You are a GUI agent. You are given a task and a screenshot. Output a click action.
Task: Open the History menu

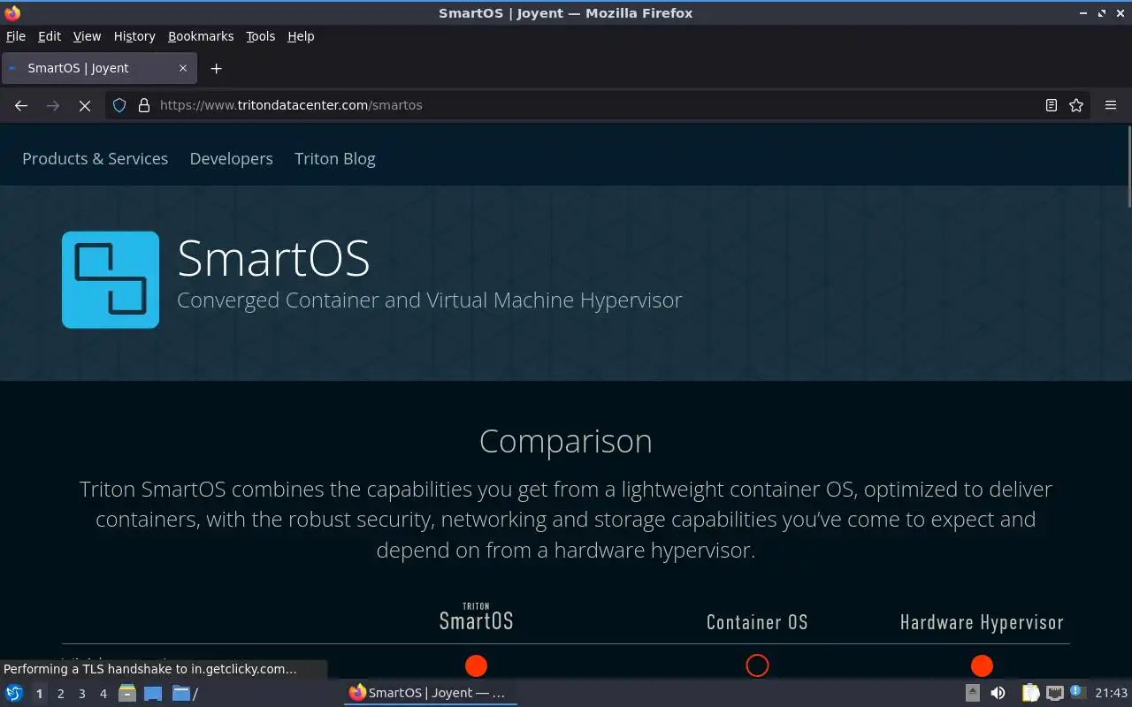click(134, 36)
